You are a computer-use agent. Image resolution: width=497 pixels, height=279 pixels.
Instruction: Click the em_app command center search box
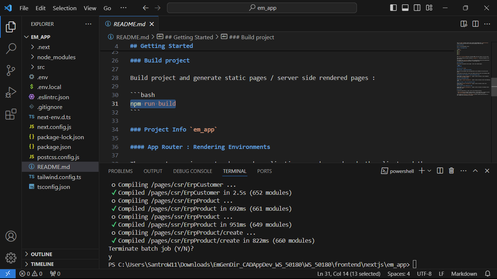coord(262,8)
